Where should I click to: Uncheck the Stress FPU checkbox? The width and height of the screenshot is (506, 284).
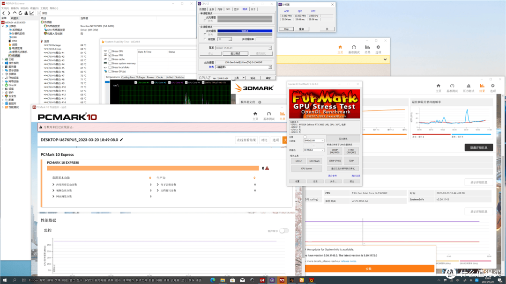point(110,55)
